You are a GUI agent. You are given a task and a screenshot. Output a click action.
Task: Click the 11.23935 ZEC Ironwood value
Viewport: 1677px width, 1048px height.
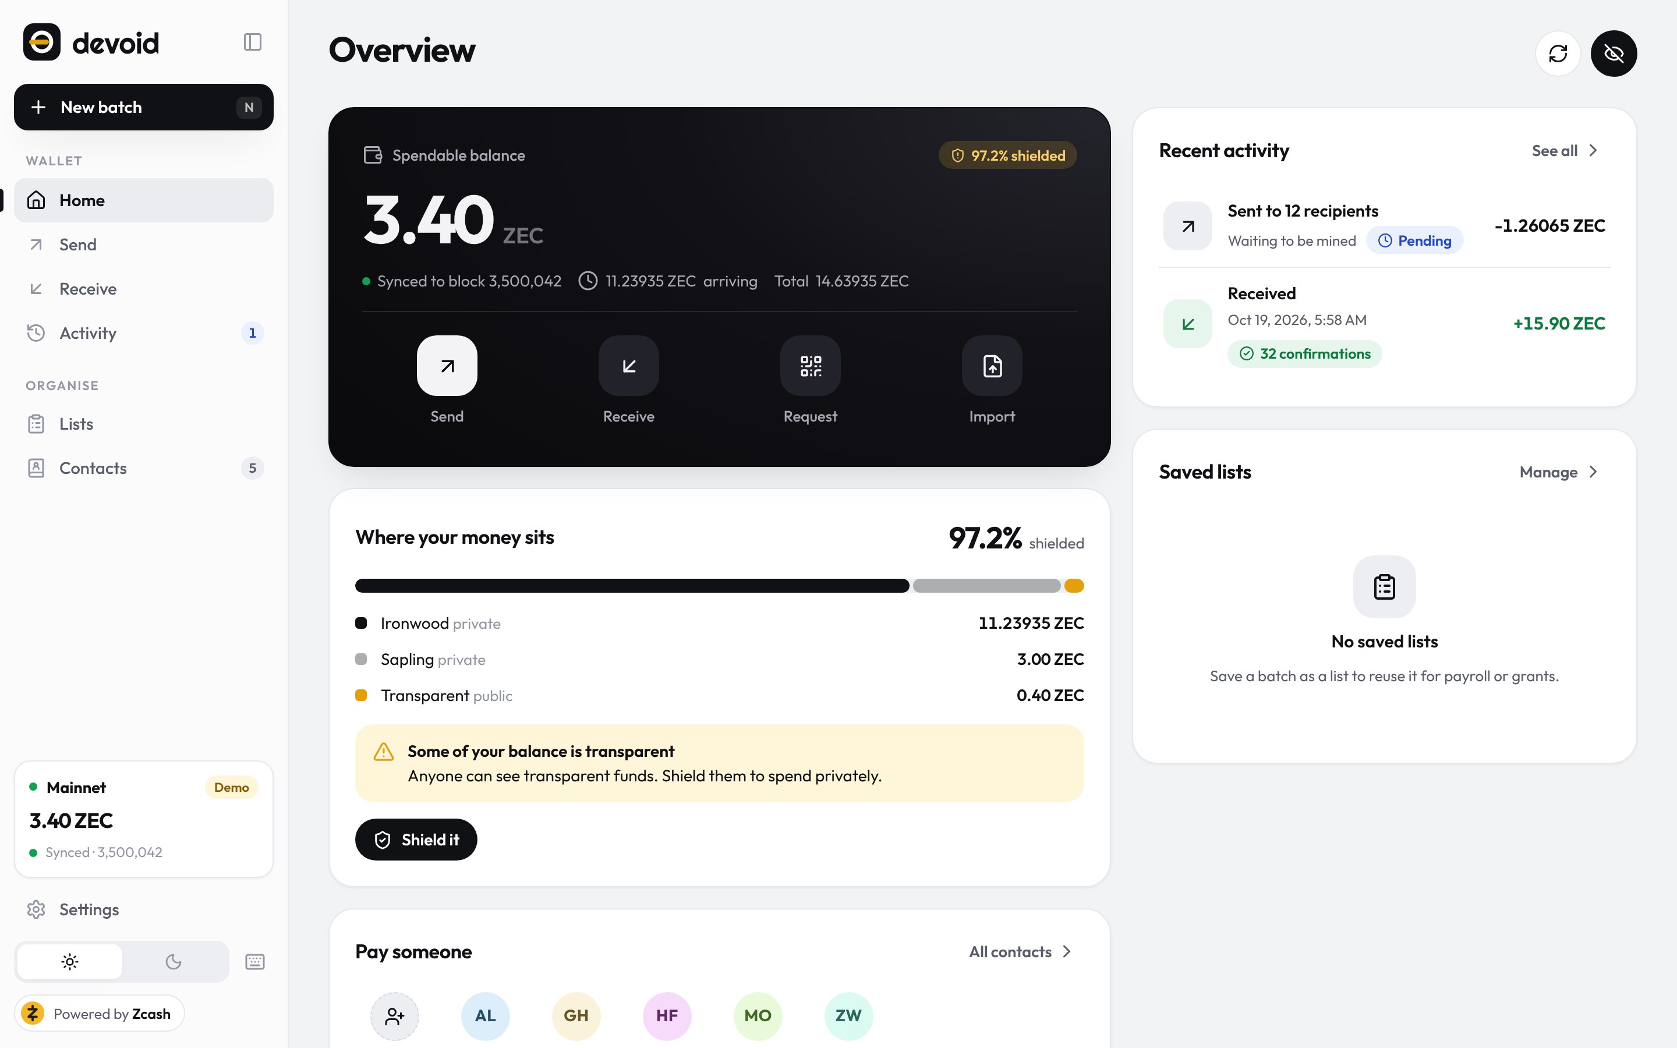coord(1031,623)
